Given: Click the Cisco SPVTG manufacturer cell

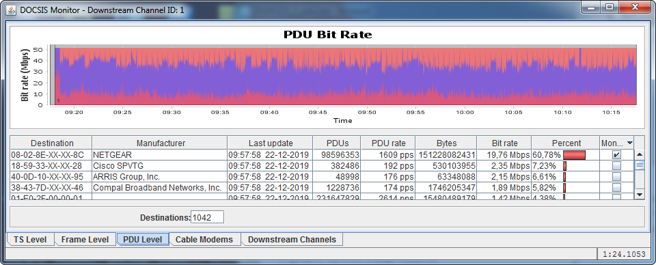Looking at the screenshot, I should [x=160, y=166].
